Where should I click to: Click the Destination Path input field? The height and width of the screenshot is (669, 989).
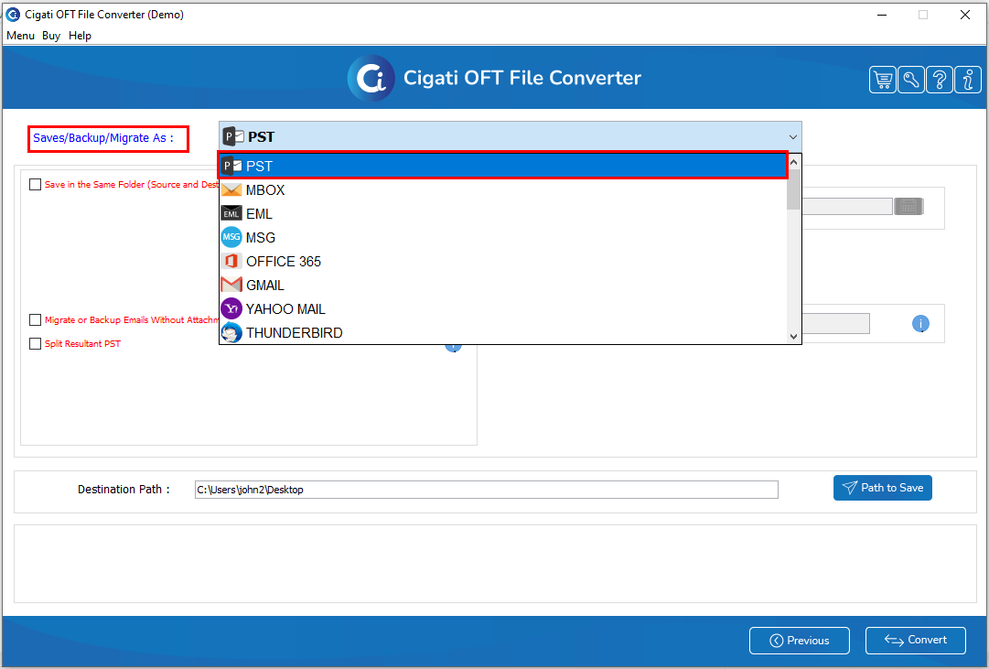487,490
